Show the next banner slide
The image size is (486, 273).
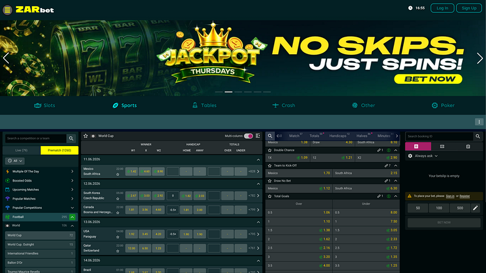(480, 58)
